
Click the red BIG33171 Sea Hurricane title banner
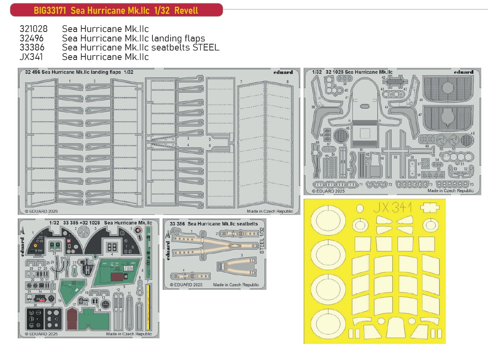[116, 10]
